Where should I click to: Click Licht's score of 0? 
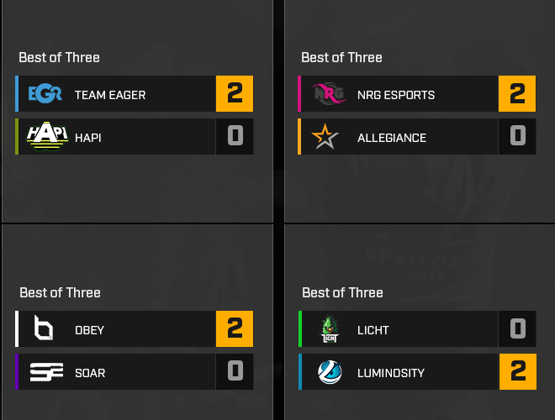coord(517,329)
